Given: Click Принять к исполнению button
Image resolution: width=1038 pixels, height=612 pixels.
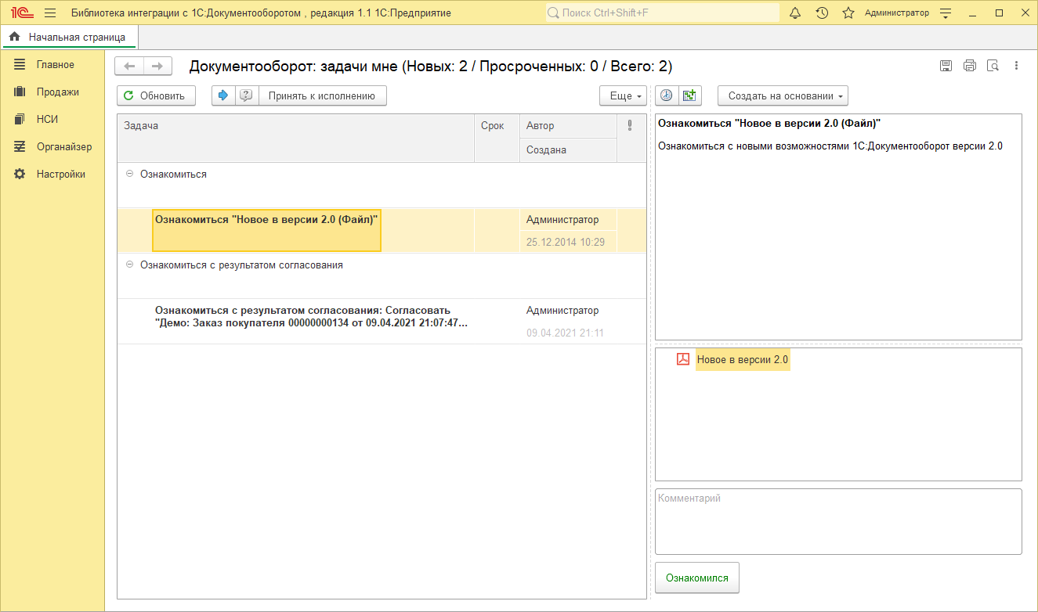Looking at the screenshot, I should pyautogui.click(x=322, y=95).
